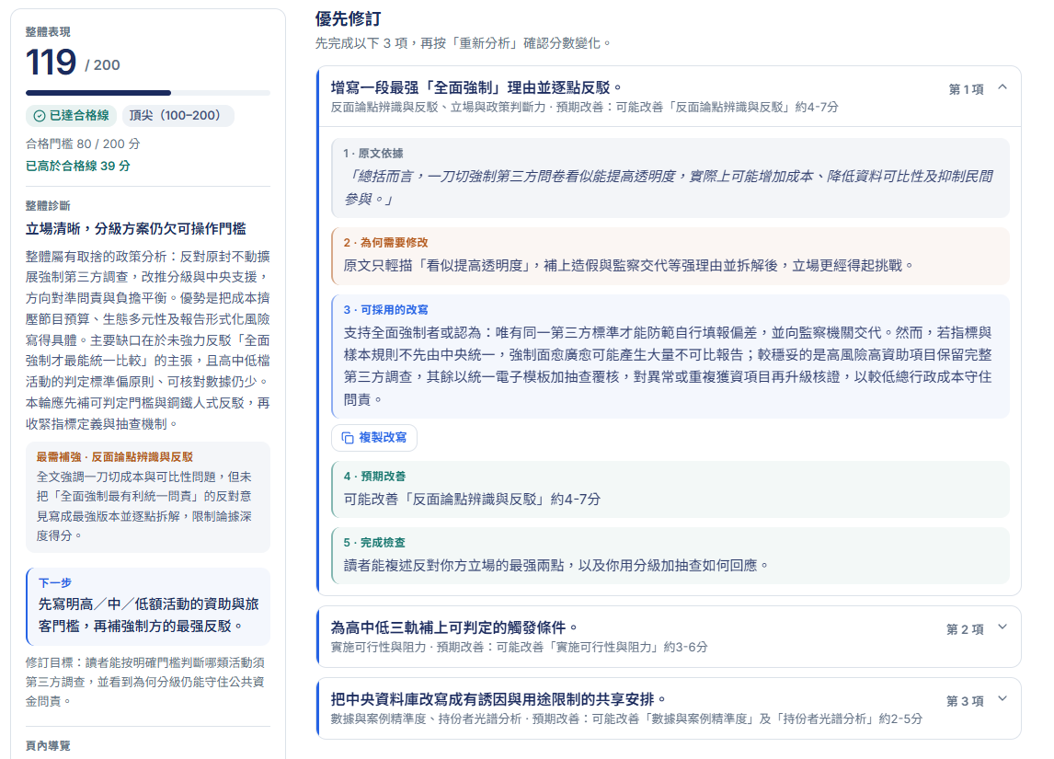
Task: Click the 119 score number
Action: click(52, 62)
